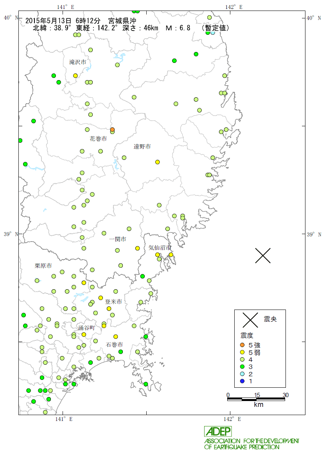325x453 pixels.
Task: Click the km unit label under the scale
Action: 259,405
